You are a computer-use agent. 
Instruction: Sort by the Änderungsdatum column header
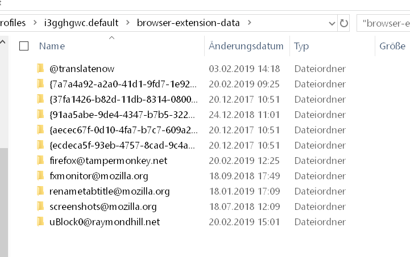(246, 46)
